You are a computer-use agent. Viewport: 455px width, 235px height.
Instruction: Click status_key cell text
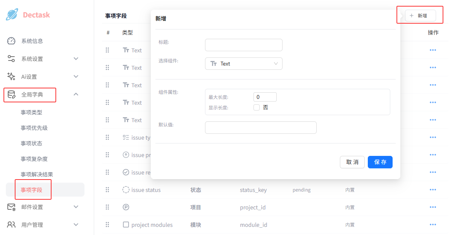pyautogui.click(x=253, y=190)
